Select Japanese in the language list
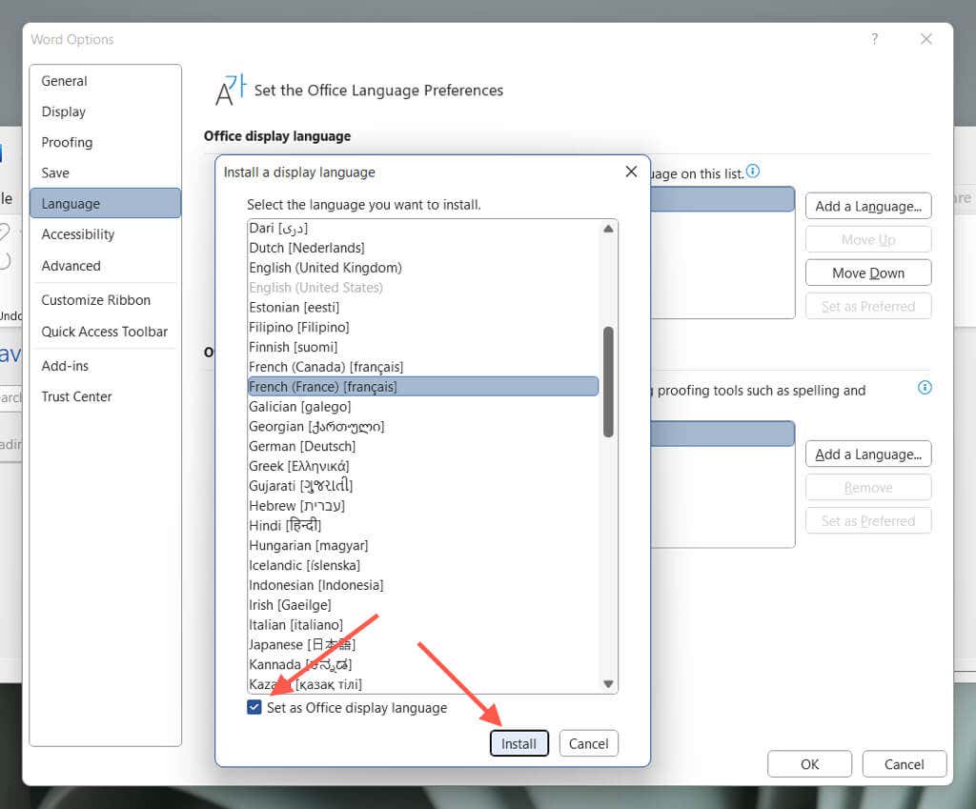Screen dimensions: 976x809 (423, 645)
